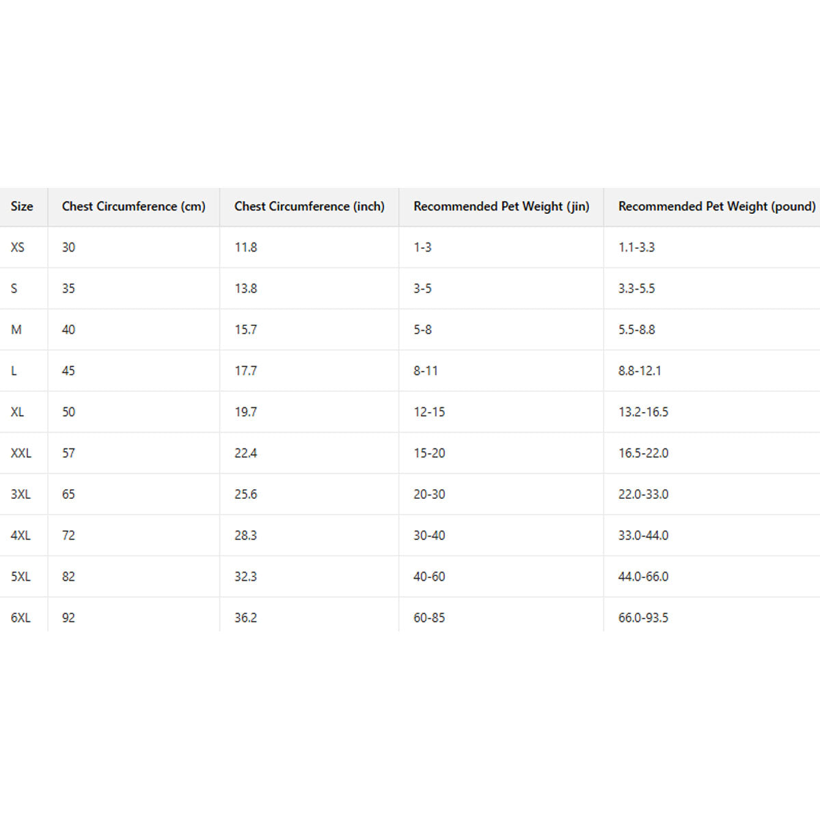Click the Size column header

coord(22,206)
